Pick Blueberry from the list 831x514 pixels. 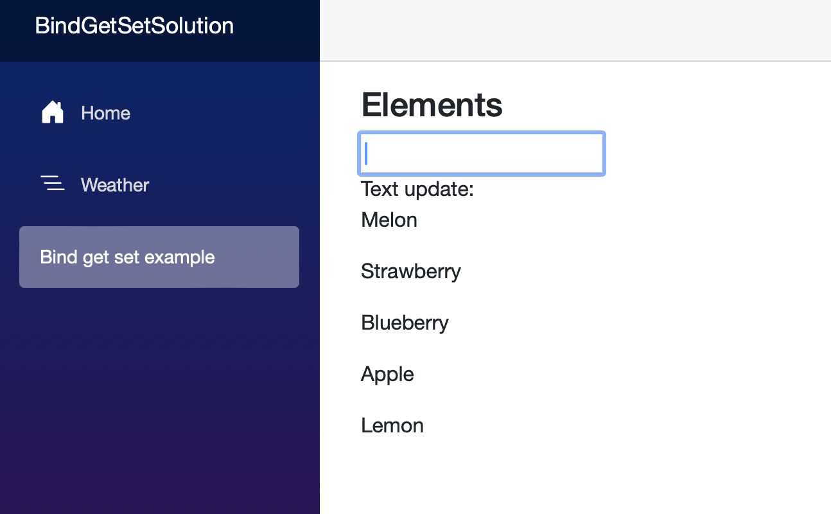[x=405, y=323]
